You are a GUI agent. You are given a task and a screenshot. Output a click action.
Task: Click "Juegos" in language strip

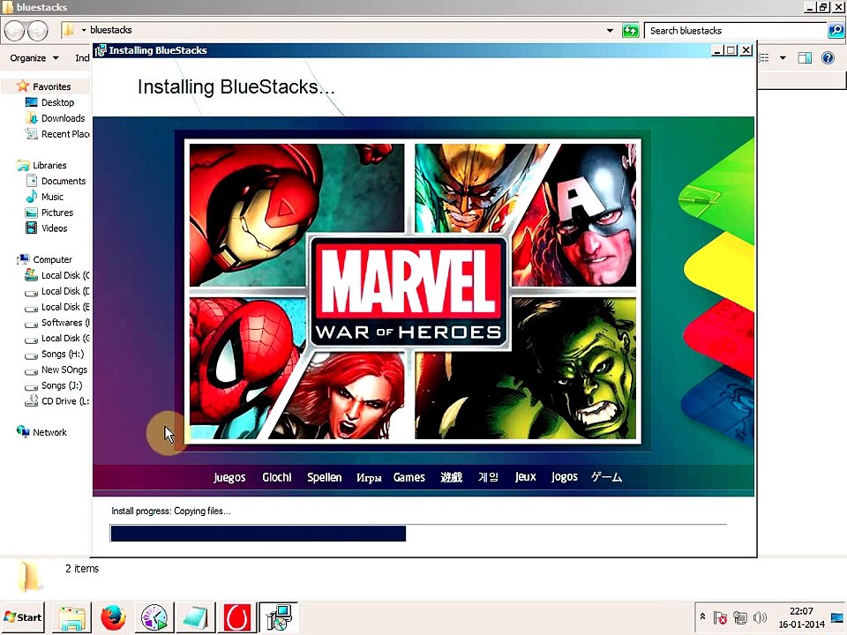click(229, 477)
